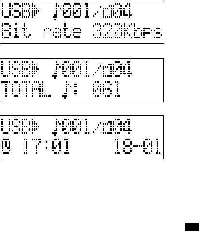199x231 pixels.
Task: Click the clock icon before 17:01
Action: pyautogui.click(x=6, y=146)
